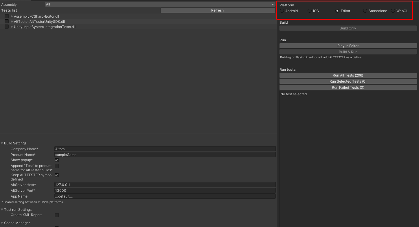Check the AltTester.AltTesterUnitySDK.dll checkbox

tap(6, 21)
